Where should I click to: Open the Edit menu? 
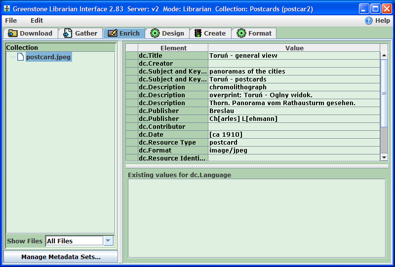[37, 21]
